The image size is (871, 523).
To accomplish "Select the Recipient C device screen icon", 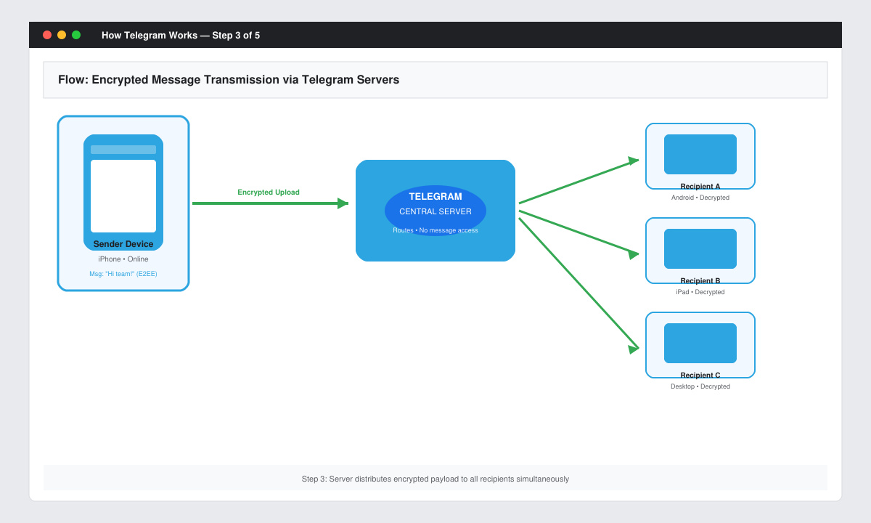I will pos(700,343).
